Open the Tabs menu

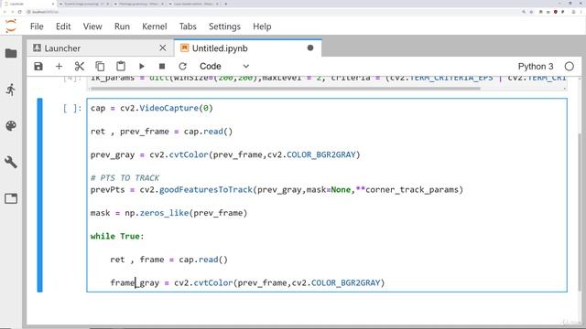188,27
